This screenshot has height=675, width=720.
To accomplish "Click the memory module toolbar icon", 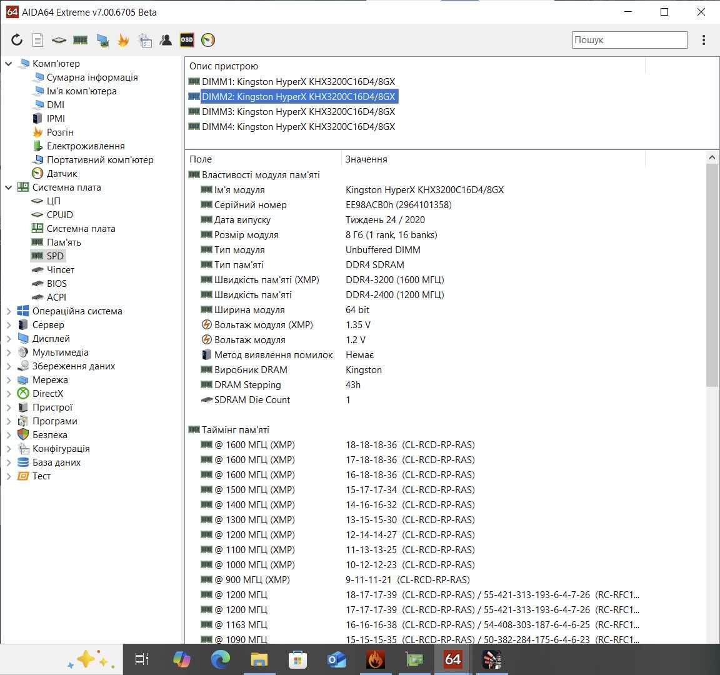I will 80,41.
